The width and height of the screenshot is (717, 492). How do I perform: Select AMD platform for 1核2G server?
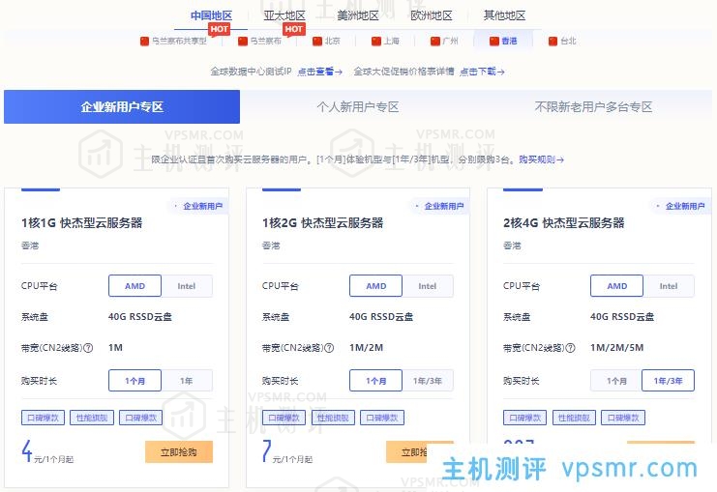[x=375, y=286]
